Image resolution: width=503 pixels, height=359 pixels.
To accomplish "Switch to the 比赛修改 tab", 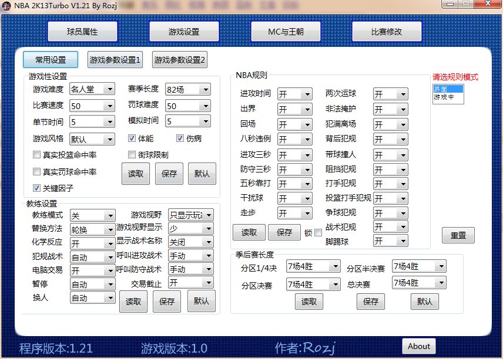I will 385,32.
